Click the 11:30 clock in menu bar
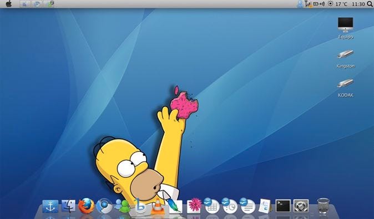374x219 pixels. click(x=358, y=4)
